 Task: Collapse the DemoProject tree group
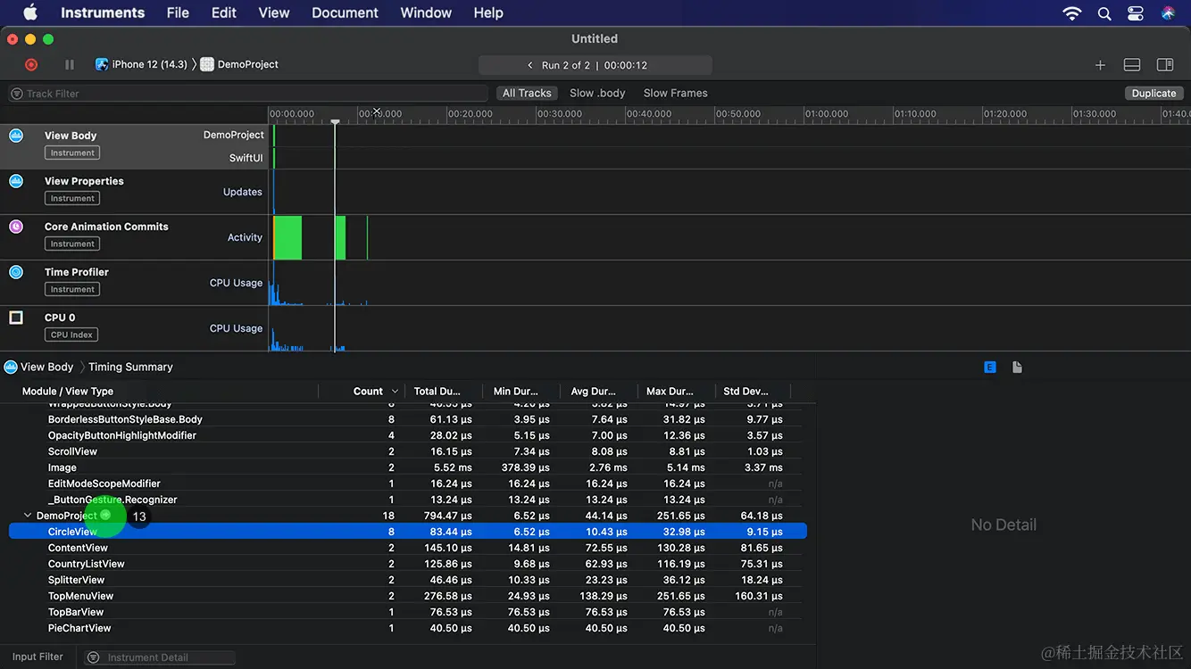pos(28,516)
